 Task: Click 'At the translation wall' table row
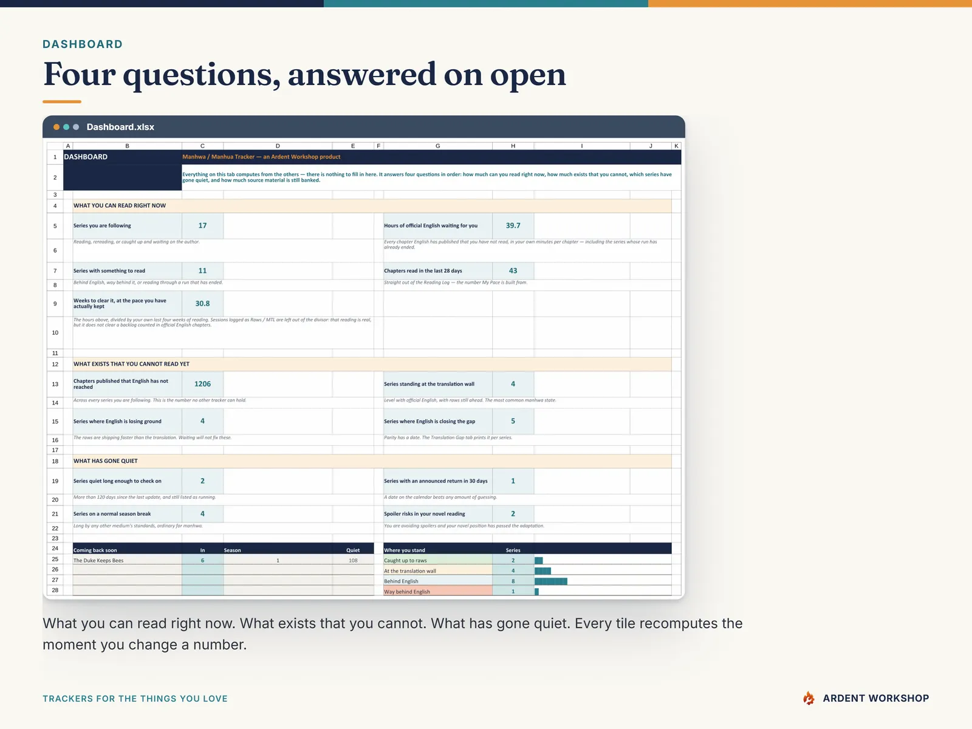(527, 570)
